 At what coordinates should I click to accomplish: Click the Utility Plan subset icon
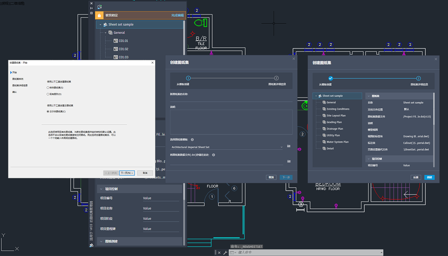coord(324,135)
